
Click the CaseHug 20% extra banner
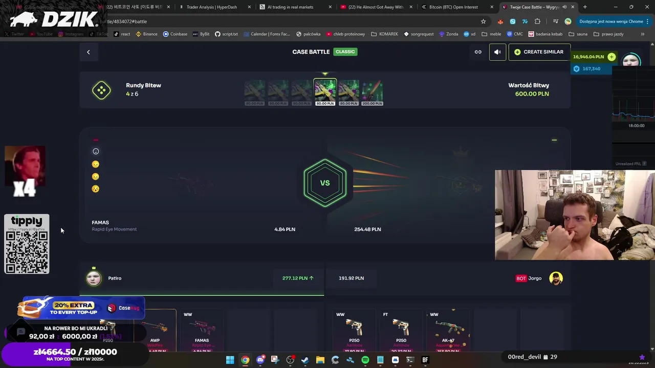pos(82,308)
